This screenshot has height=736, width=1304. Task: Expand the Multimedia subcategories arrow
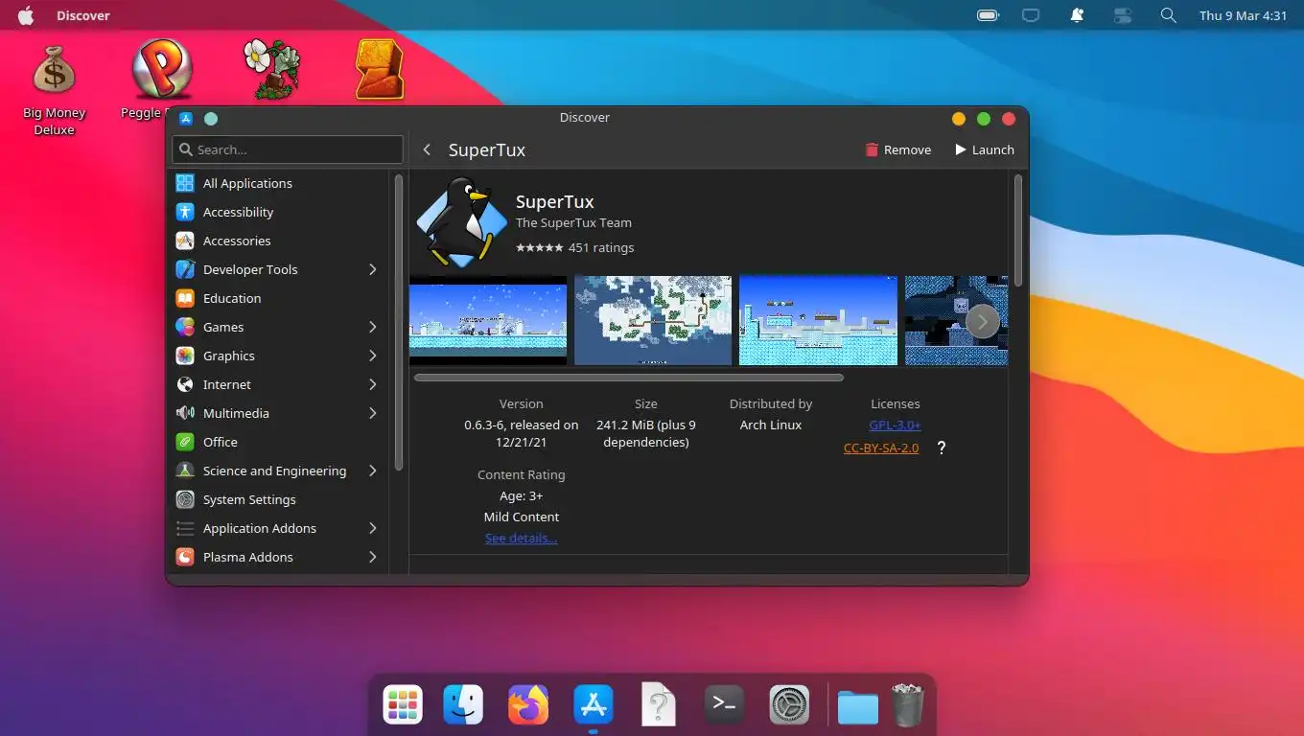(373, 413)
